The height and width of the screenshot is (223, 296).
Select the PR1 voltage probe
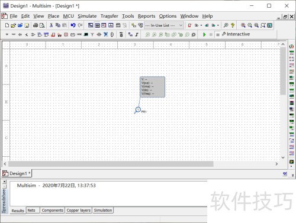coord(138,110)
